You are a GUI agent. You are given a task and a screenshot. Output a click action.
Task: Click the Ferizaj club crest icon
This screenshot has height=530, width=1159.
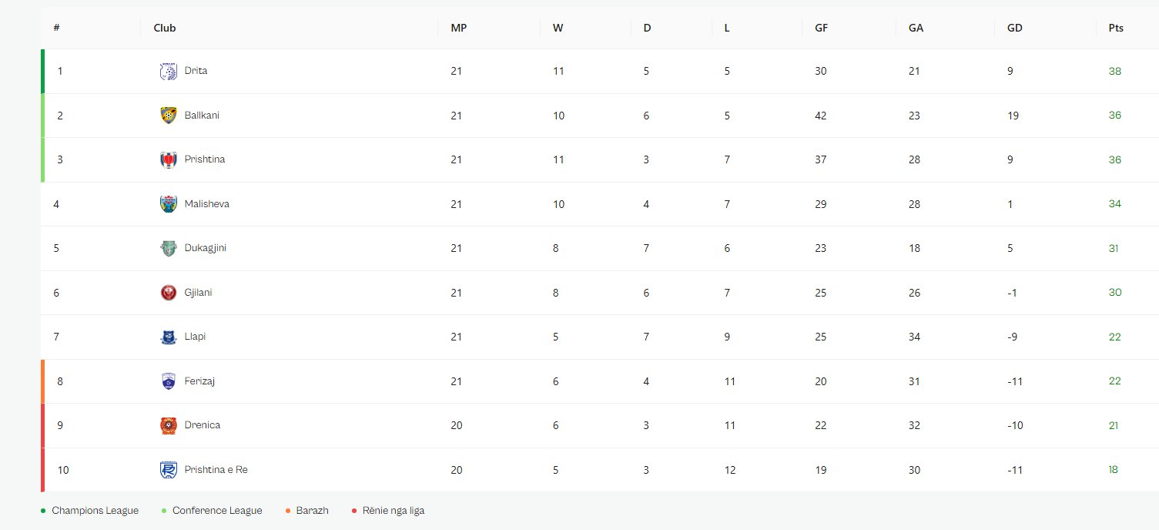click(168, 381)
